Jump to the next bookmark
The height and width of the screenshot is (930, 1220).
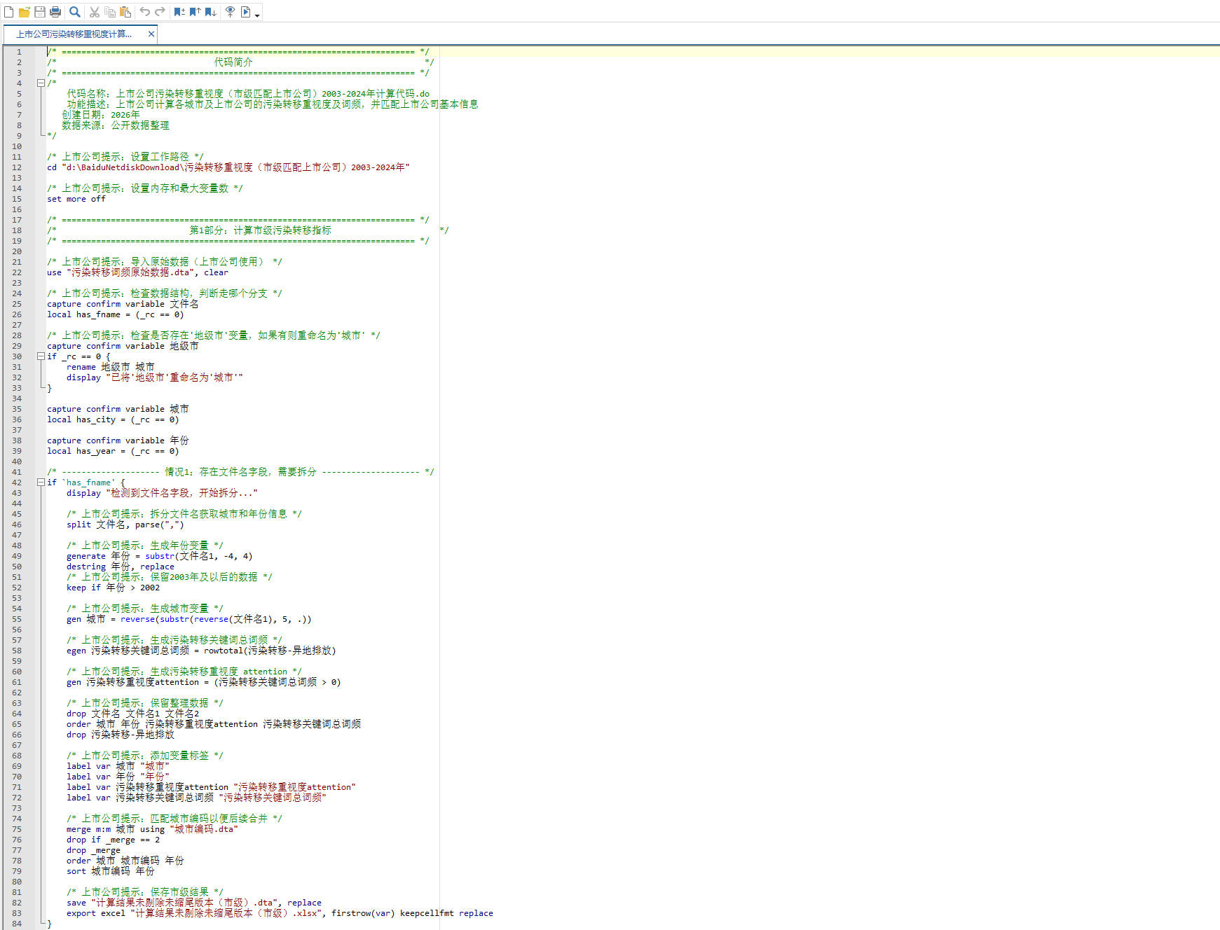pos(210,12)
